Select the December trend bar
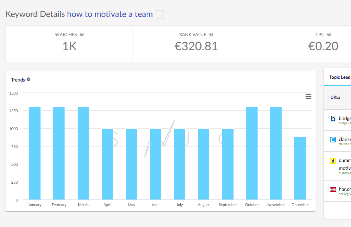351x227 pixels. click(300, 169)
